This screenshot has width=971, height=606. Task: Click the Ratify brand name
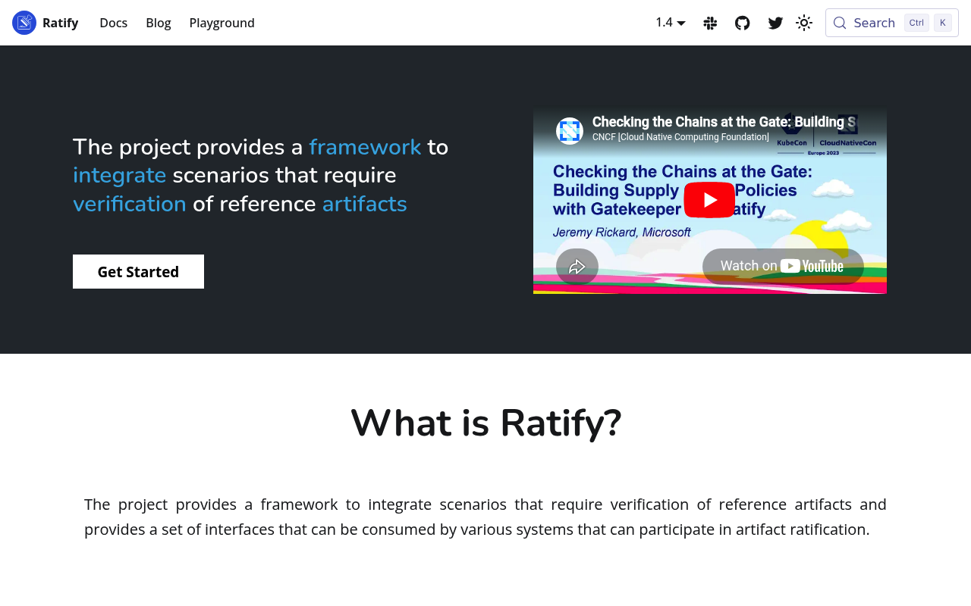pyautogui.click(x=61, y=23)
